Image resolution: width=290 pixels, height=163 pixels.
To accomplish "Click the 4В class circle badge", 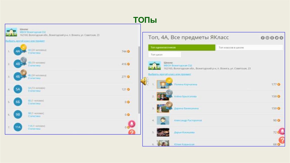I will pos(18,64).
